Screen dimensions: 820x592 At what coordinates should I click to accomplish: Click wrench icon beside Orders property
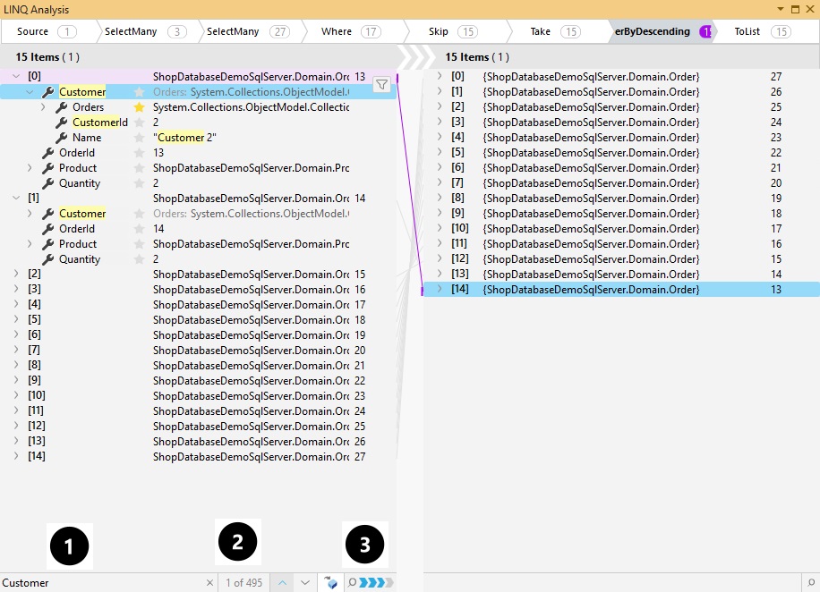pos(62,107)
